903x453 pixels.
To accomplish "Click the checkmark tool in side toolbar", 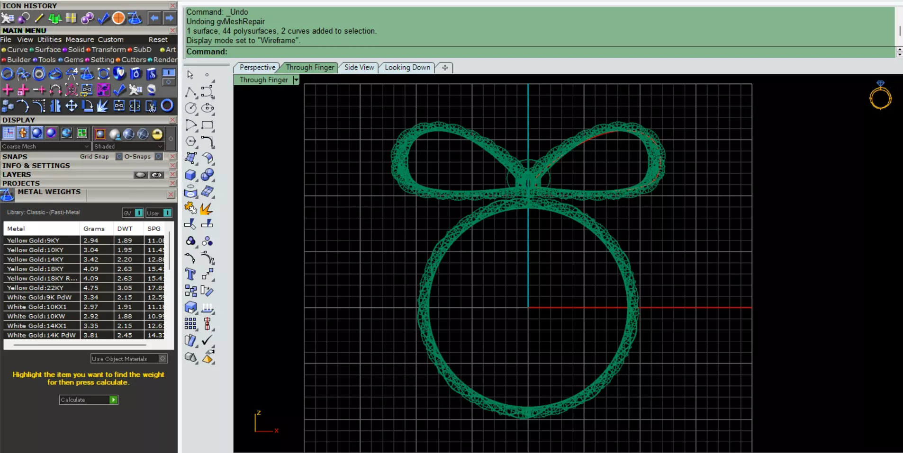I will point(207,340).
